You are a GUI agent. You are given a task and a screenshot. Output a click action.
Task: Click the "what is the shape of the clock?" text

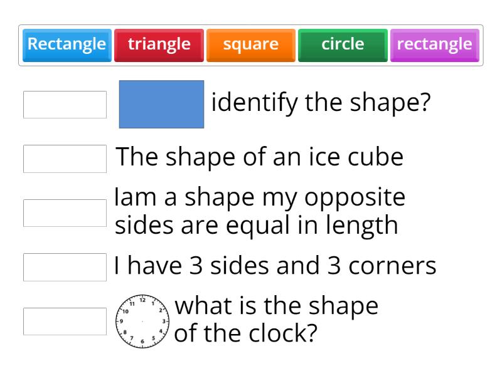tap(276, 319)
